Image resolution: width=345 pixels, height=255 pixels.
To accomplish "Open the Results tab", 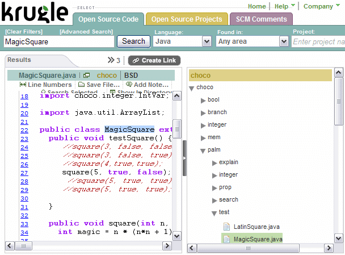I will (x=19, y=60).
